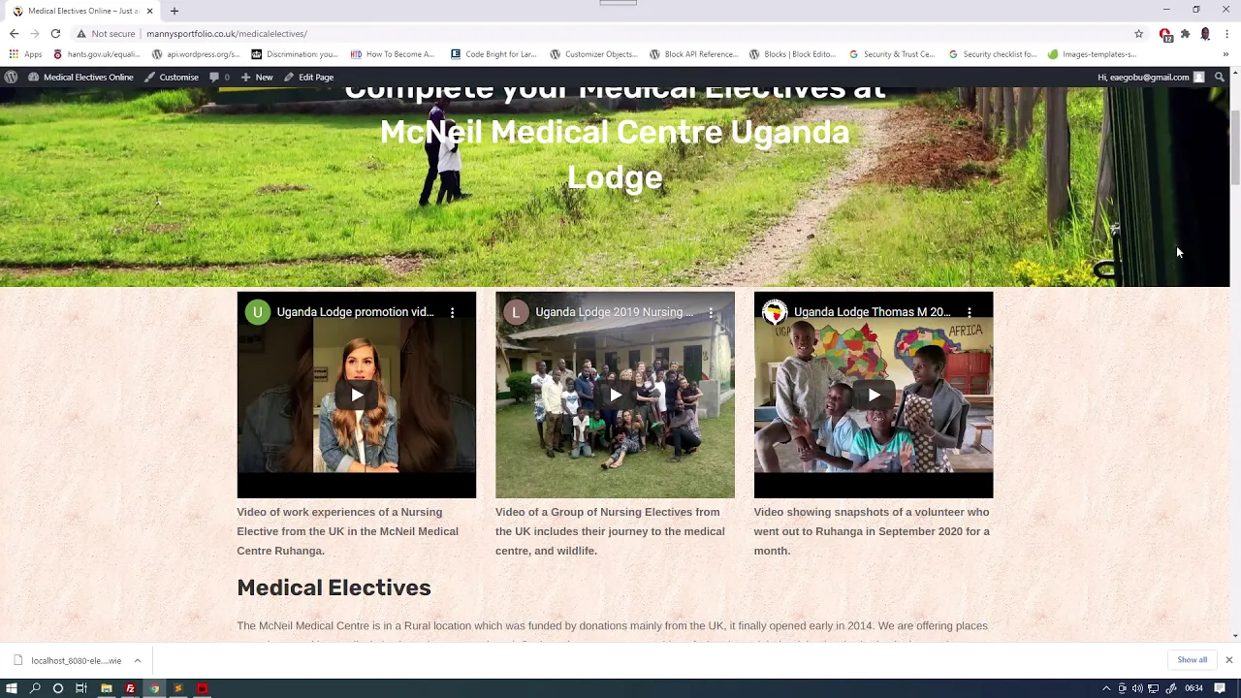
Task: Open FileZilla from the taskbar
Action: click(130, 688)
